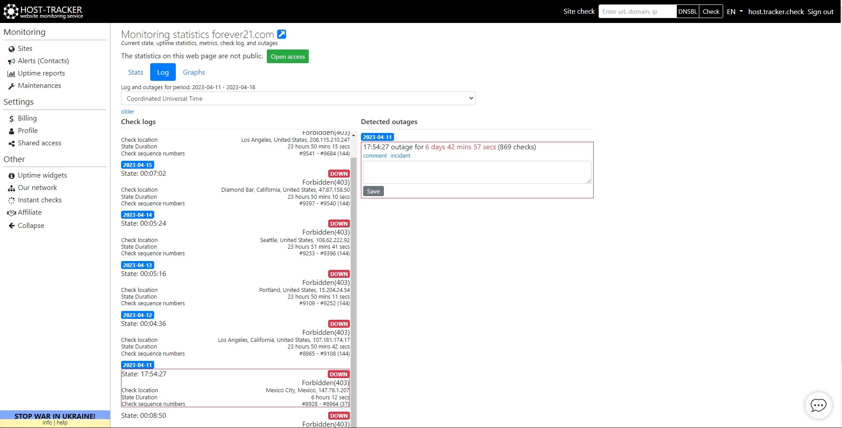The image size is (842, 428).
Task: Click inside the outage comment text area
Action: pos(477,172)
